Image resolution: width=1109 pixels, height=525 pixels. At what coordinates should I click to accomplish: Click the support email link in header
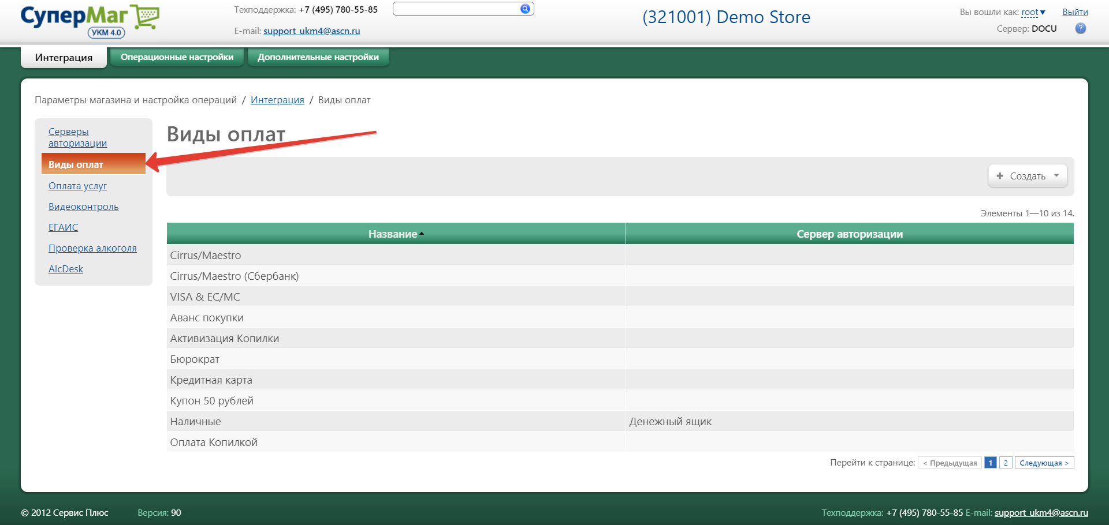pyautogui.click(x=311, y=31)
